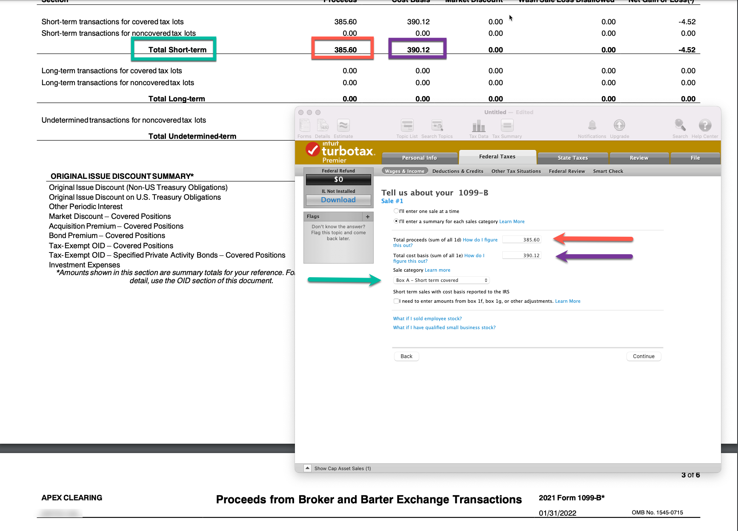This screenshot has height=531, width=738.
Task: Launch Search Topics
Action: click(437, 127)
